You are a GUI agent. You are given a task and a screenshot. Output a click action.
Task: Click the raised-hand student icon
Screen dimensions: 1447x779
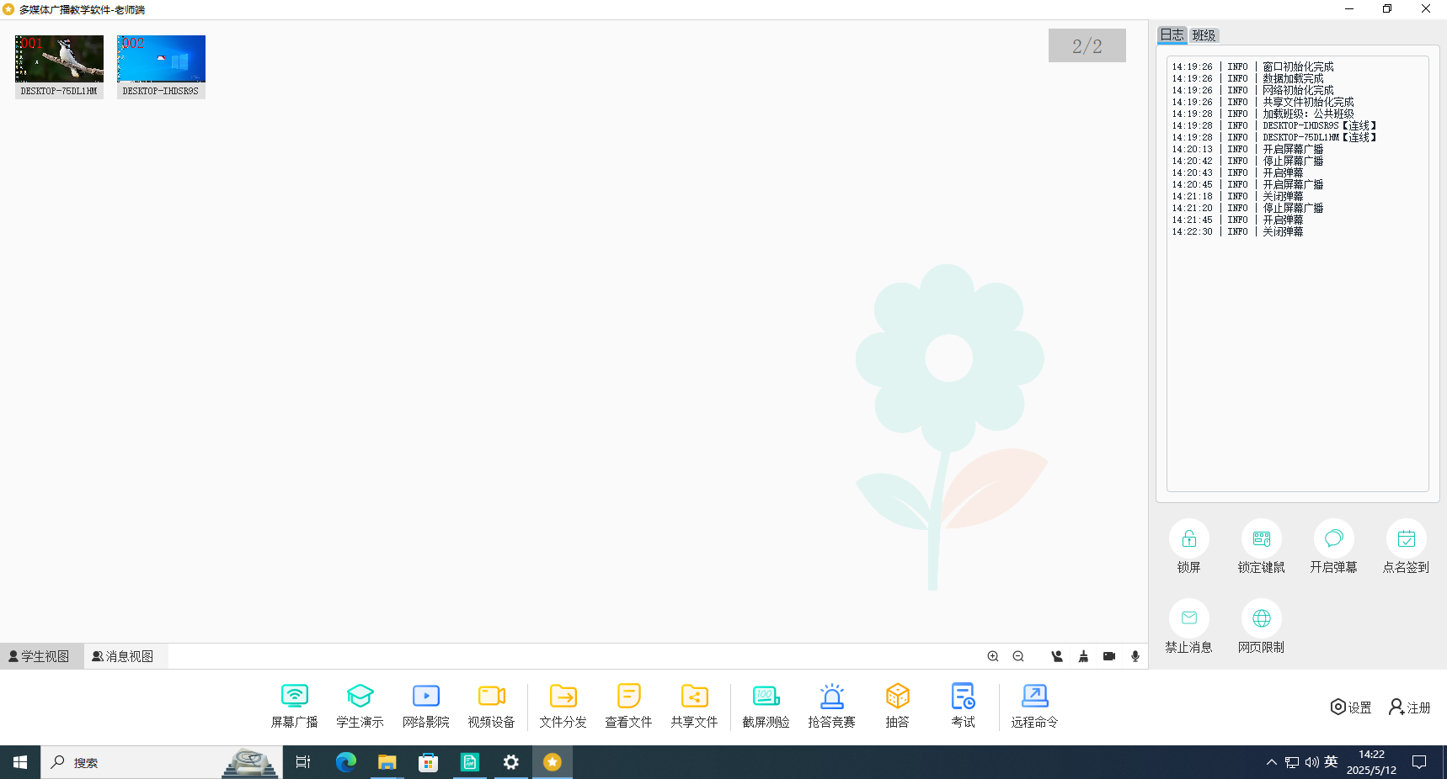point(1057,656)
